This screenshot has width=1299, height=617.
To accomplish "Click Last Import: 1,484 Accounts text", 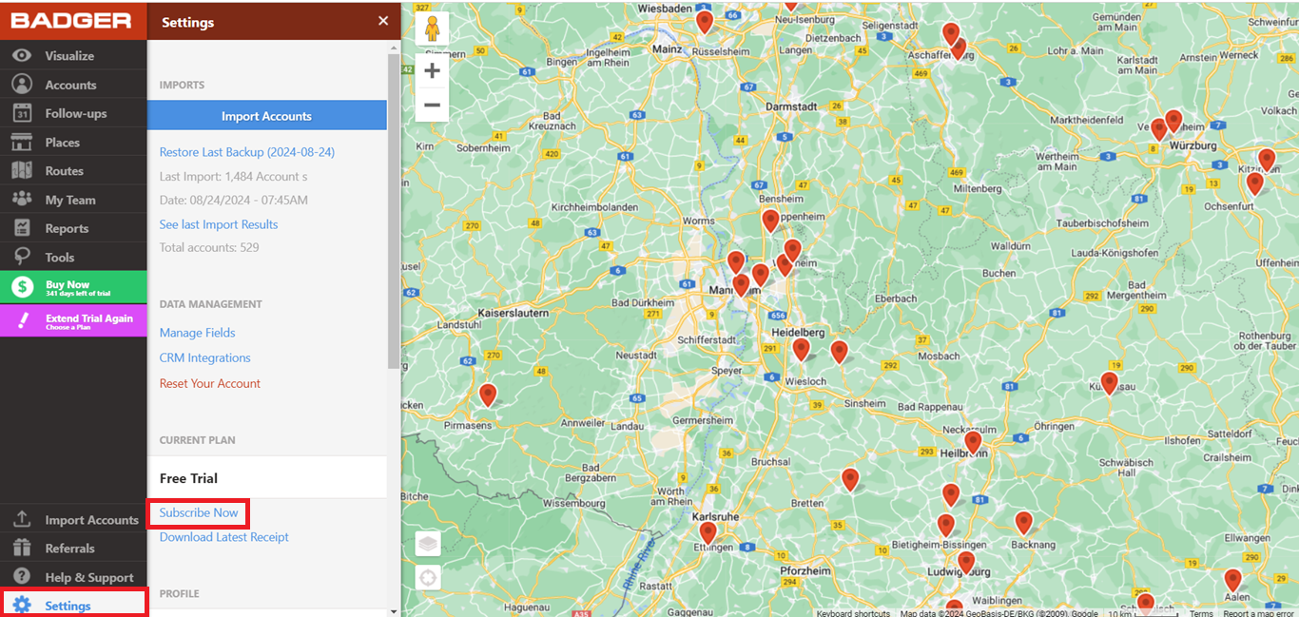I will [x=234, y=177].
